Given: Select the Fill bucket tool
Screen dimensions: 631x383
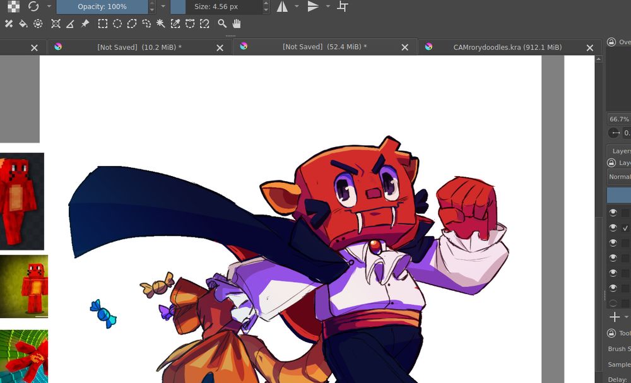Looking at the screenshot, I should pyautogui.click(x=23, y=24).
